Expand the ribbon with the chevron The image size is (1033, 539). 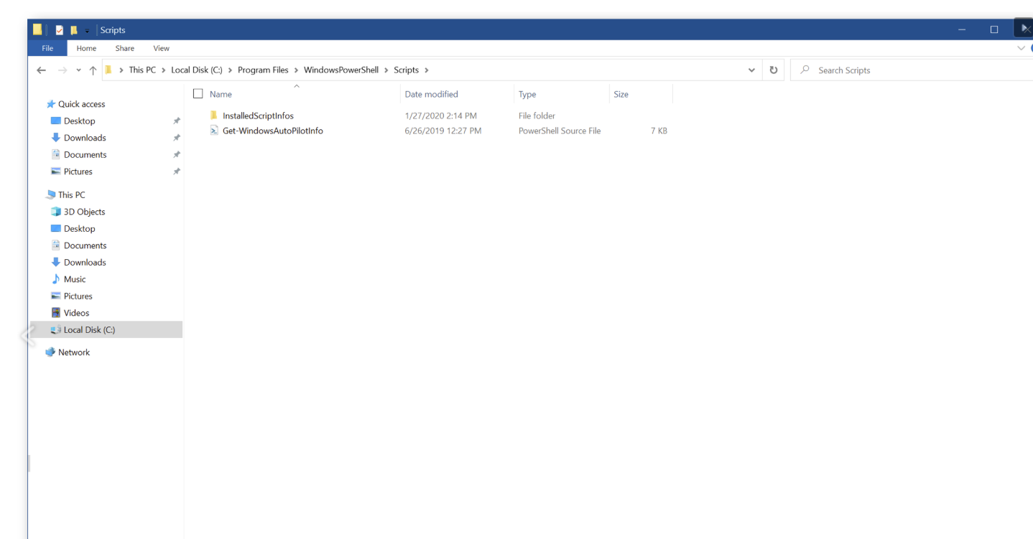(1021, 48)
